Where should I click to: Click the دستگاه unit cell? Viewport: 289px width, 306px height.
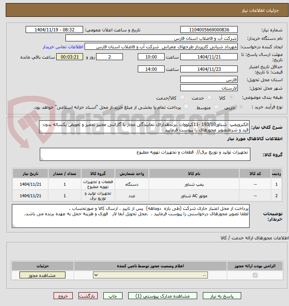pyautogui.click(x=132, y=184)
